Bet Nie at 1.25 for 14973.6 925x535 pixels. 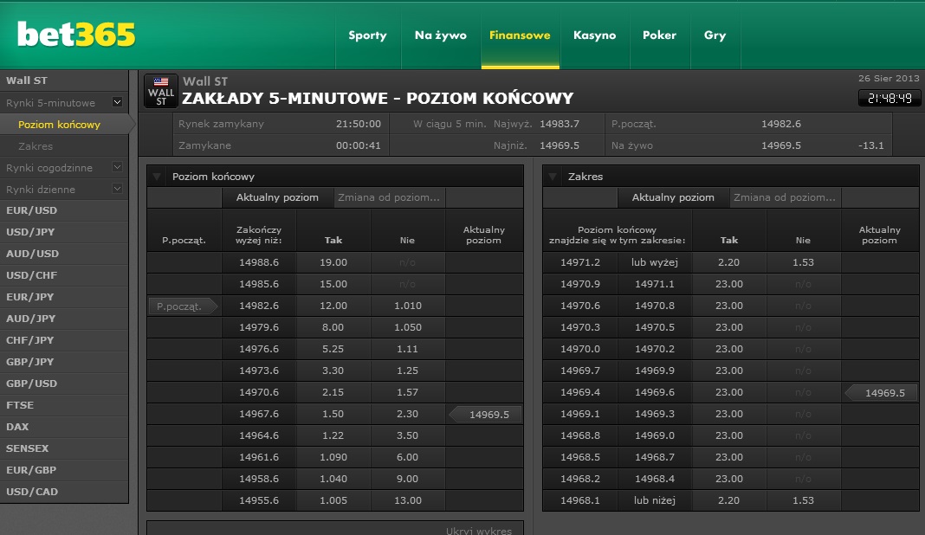pyautogui.click(x=408, y=371)
